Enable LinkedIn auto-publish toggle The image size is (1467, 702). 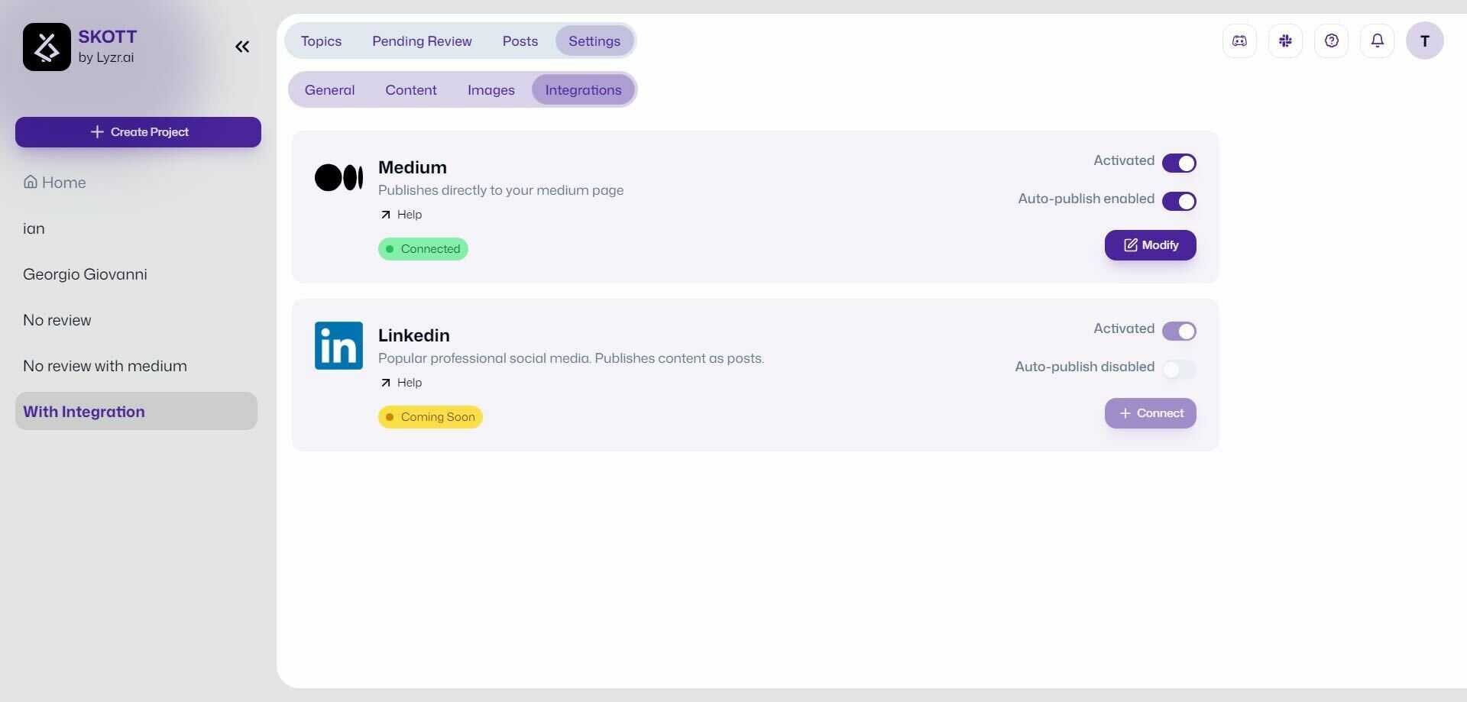pos(1179,369)
